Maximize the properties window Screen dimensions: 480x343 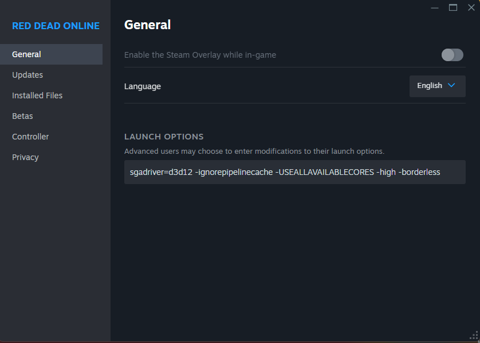453,7
